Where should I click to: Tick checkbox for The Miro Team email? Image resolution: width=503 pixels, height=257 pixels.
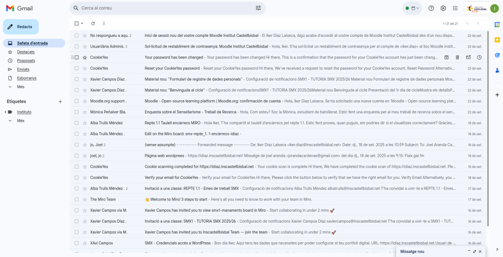(76, 200)
